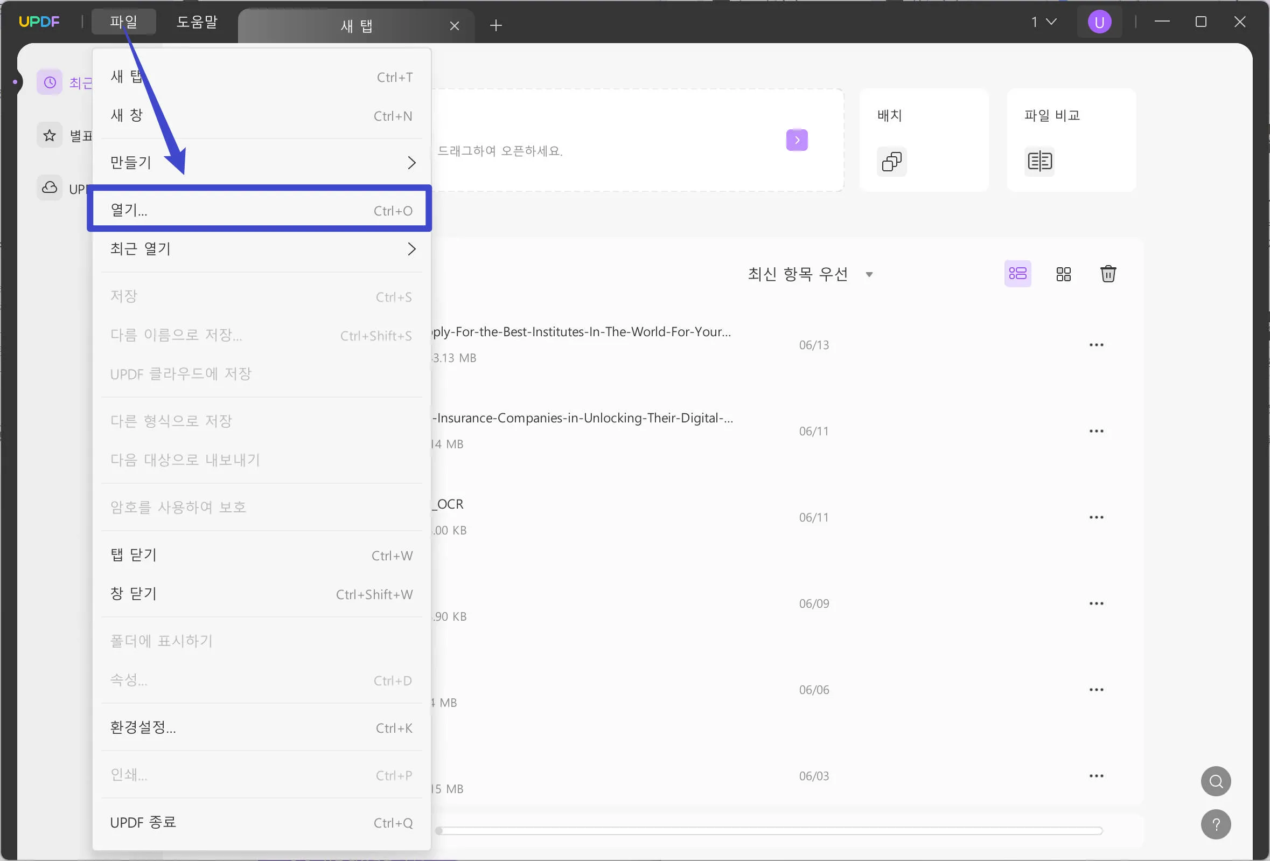Expand the 최근 열기 submenu
This screenshot has height=861, width=1270.
261,249
